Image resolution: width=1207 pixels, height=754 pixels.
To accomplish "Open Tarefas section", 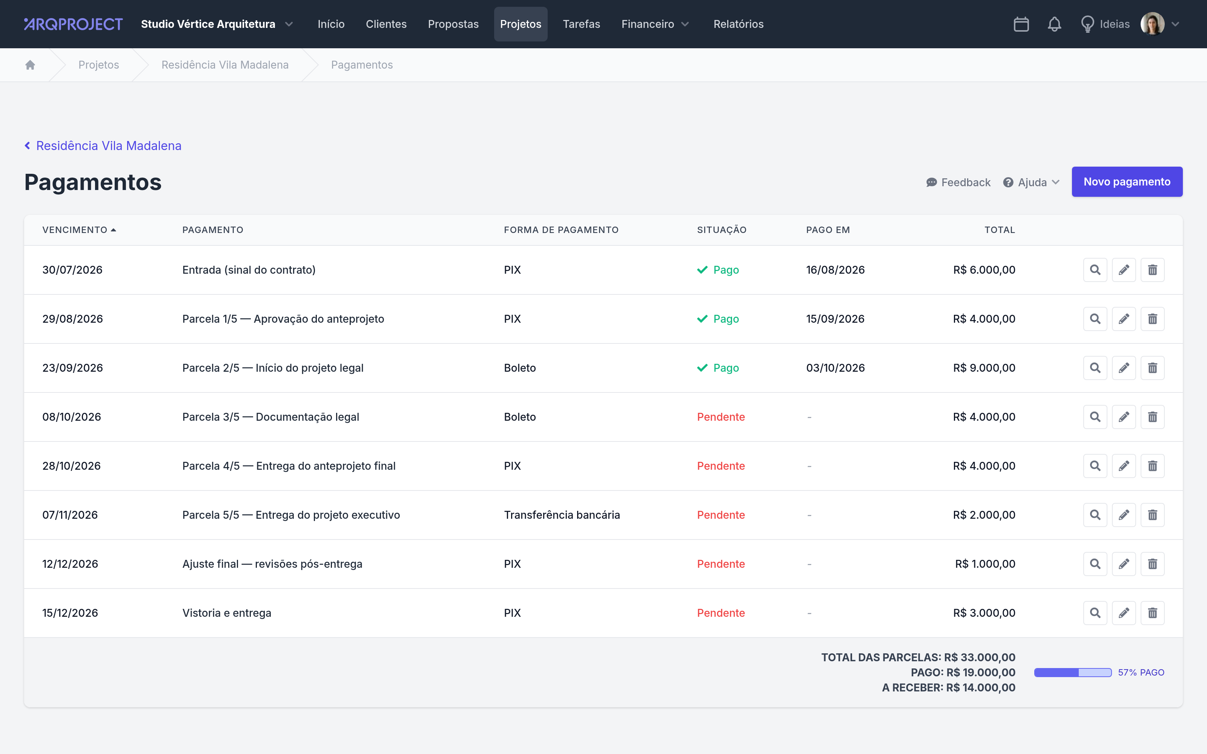I will tap(581, 24).
